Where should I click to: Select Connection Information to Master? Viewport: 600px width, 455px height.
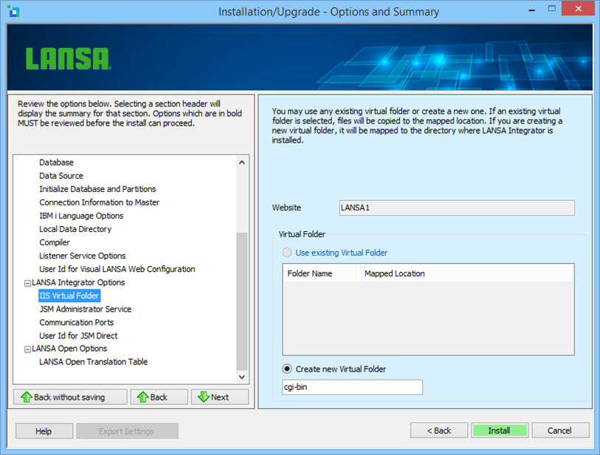(99, 202)
